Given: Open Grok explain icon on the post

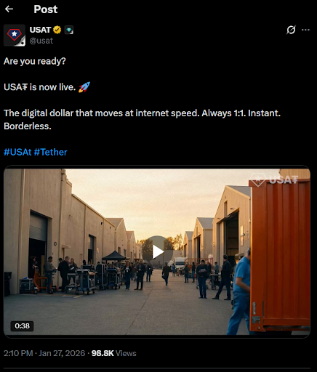Looking at the screenshot, I should click(291, 30).
